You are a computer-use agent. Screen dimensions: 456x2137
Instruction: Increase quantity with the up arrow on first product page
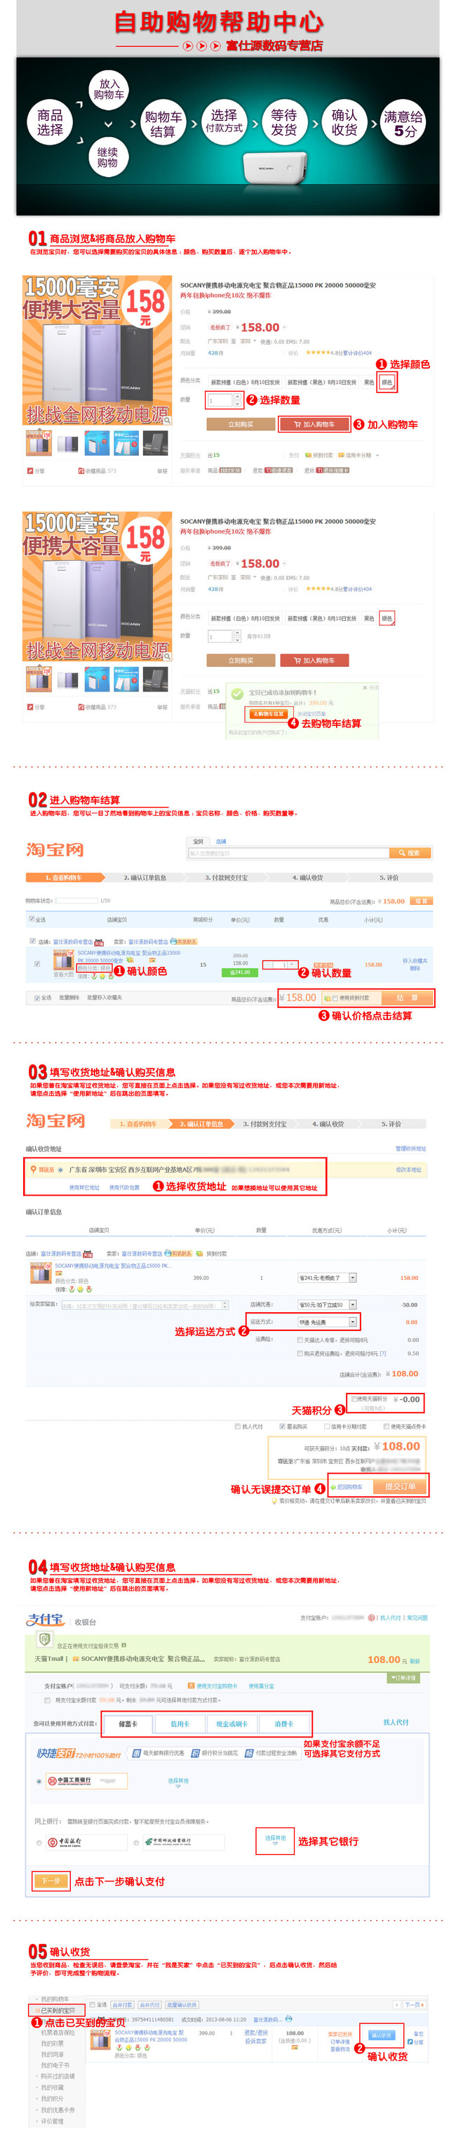tap(237, 397)
